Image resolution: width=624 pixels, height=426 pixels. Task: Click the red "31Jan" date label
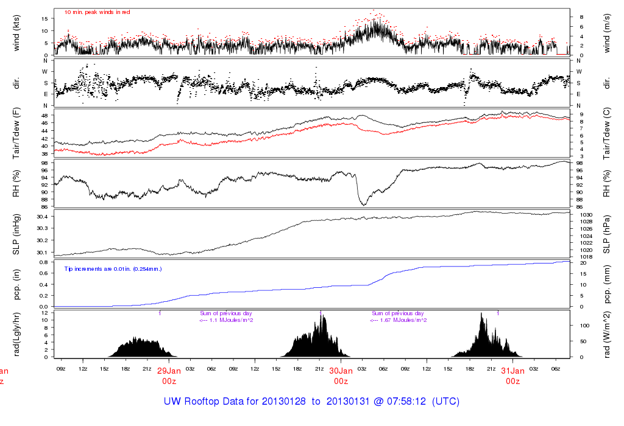pyautogui.click(x=512, y=371)
